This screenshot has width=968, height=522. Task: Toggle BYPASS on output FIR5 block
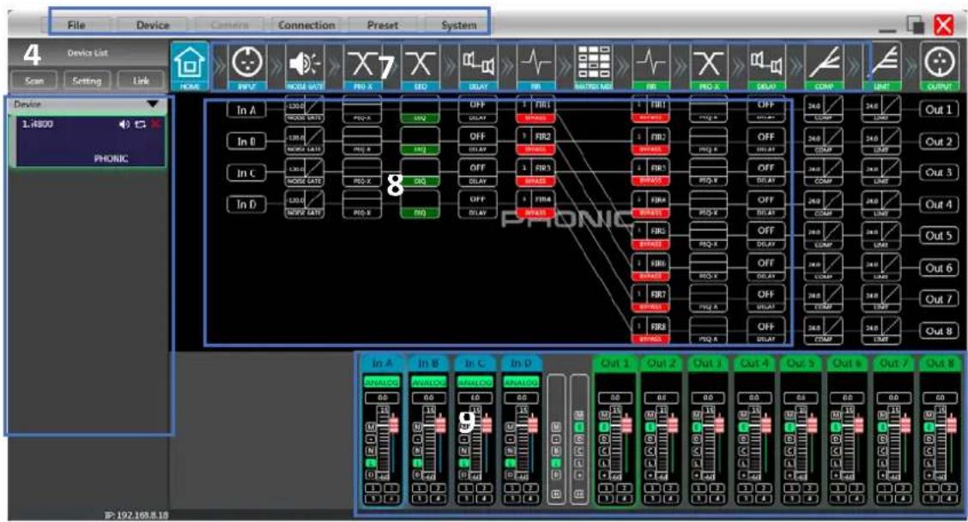(x=650, y=244)
